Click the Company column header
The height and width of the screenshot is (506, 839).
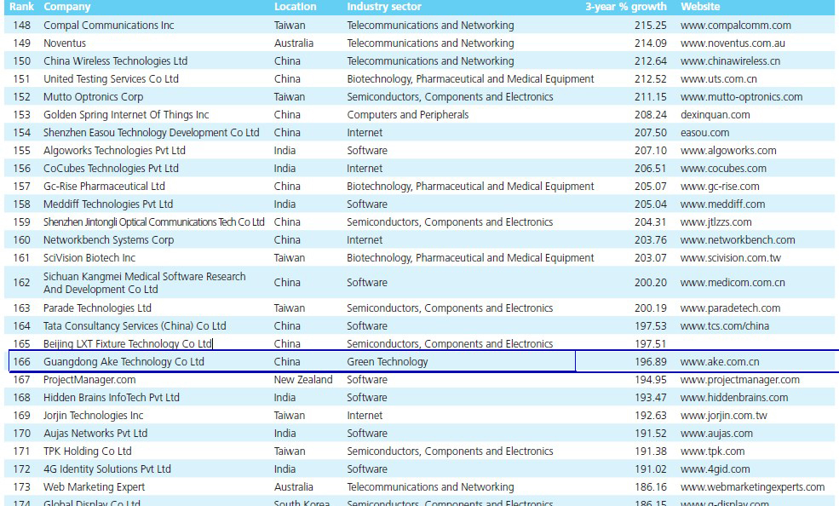[67, 7]
